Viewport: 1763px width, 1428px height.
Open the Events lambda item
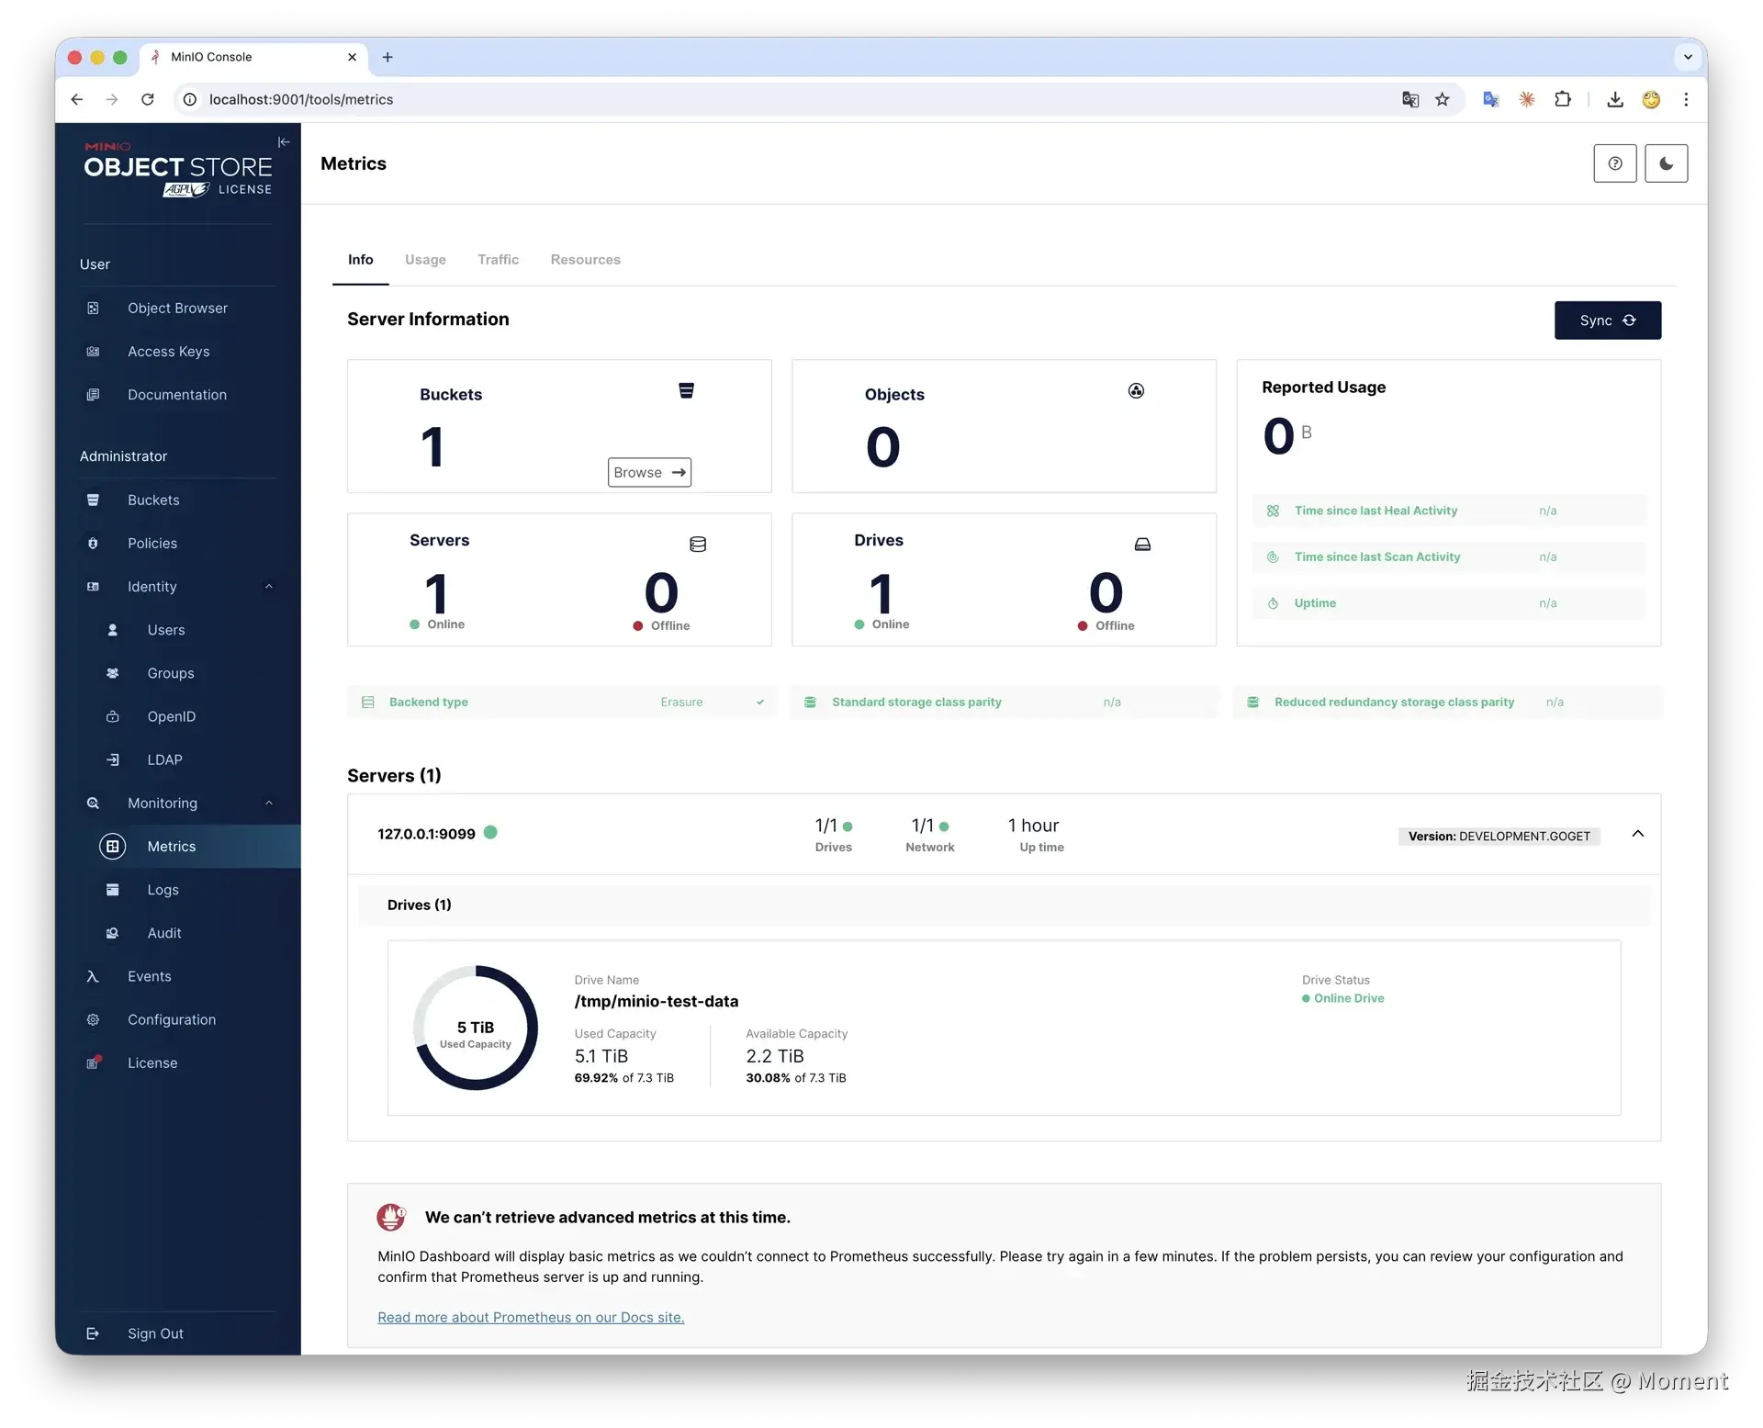(x=149, y=976)
